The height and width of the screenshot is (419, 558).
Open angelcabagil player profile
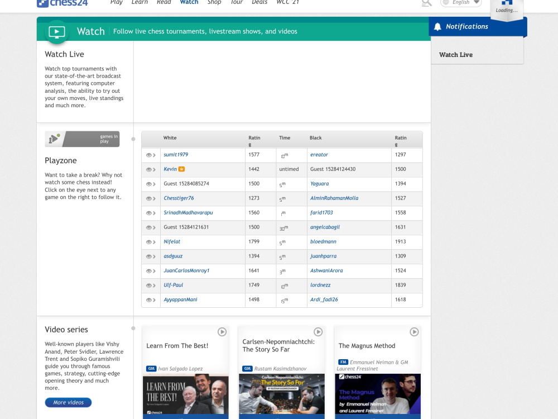tap(325, 227)
